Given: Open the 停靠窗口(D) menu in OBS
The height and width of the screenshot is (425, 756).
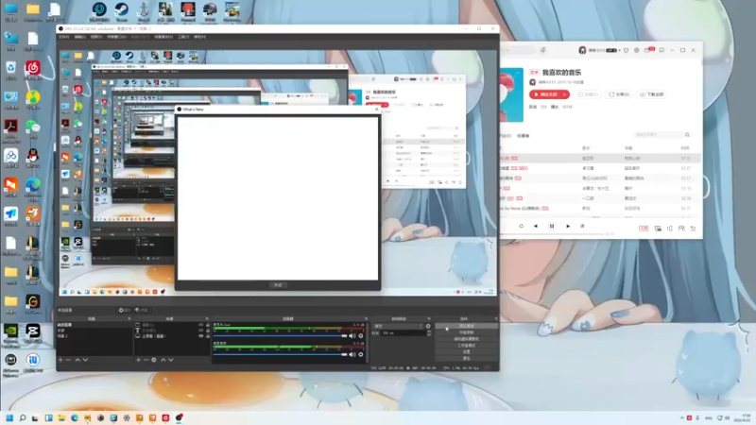Looking at the screenshot, I should 116,37.
